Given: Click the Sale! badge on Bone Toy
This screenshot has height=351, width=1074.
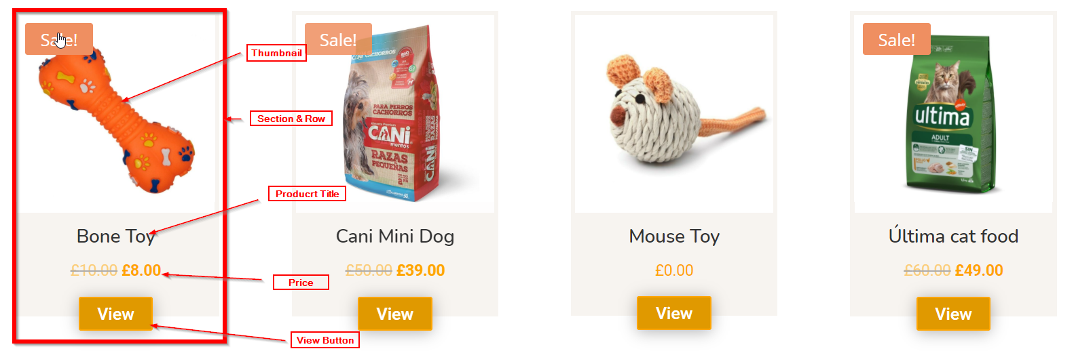Looking at the screenshot, I should pyautogui.click(x=59, y=39).
